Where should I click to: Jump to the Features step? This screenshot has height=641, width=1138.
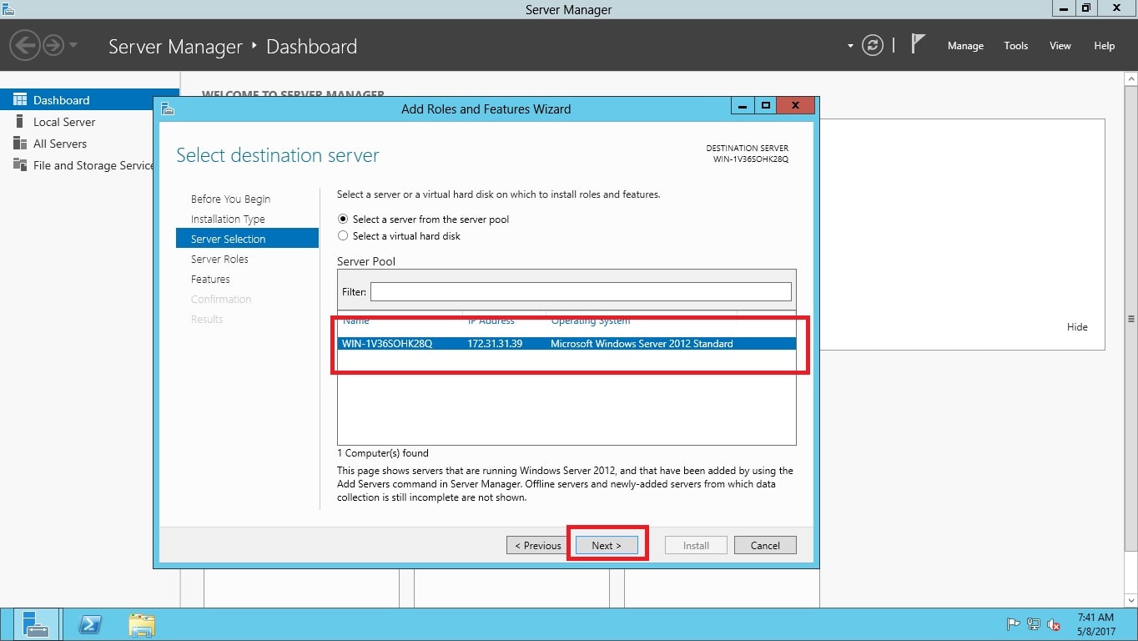[x=210, y=279]
